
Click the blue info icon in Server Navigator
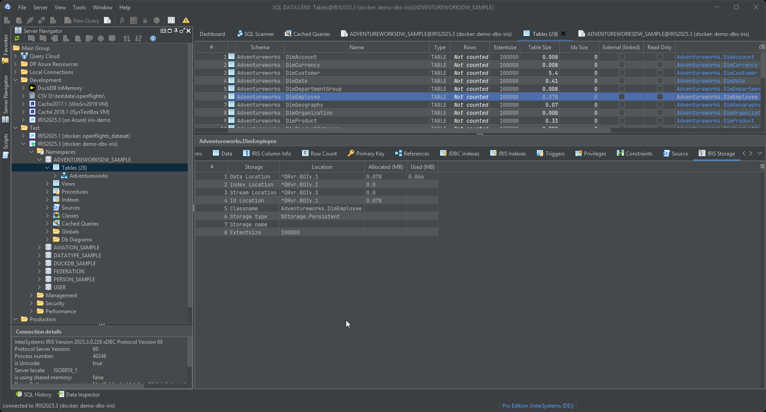(153, 39)
